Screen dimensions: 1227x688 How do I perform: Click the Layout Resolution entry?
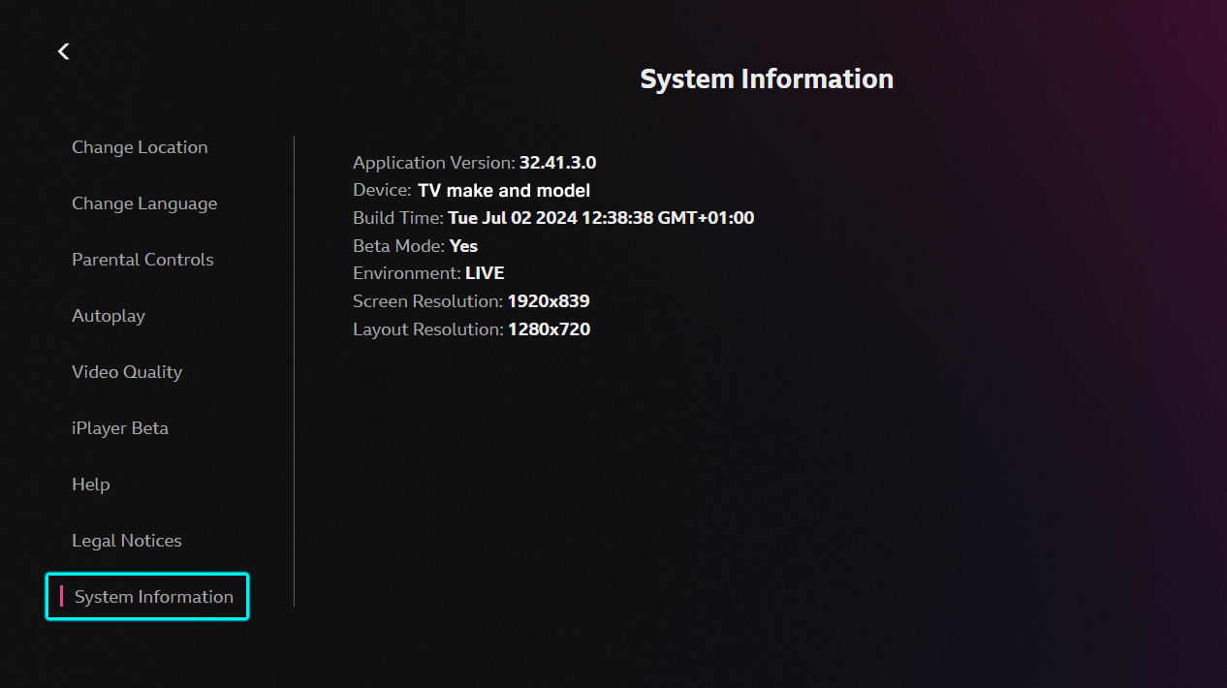point(471,328)
